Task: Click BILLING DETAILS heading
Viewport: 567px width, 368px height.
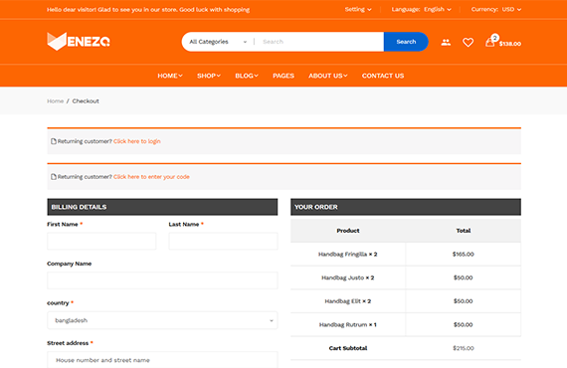Action: tap(79, 207)
